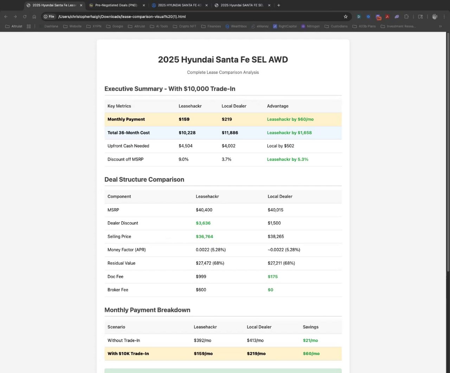The image size is (450, 373).
Task: Close the 2025 HYUNDAI SANTA FE 4D tab
Action: [206, 5]
